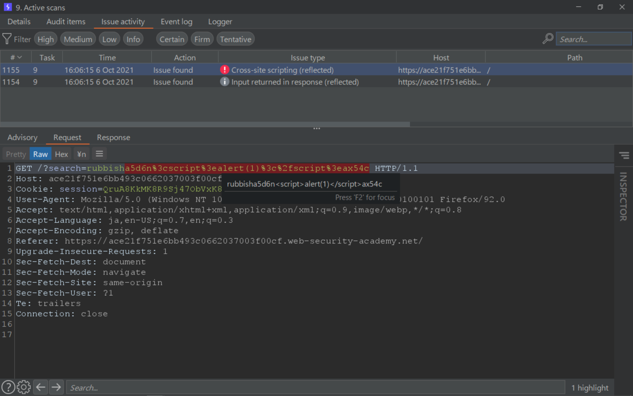
Task: Click the Cookie session header line
Action: click(119, 189)
